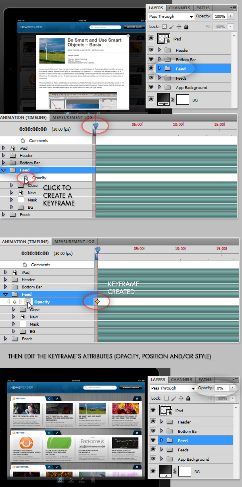Image resolution: width=242 pixels, height=487 pixels.
Task: Hide the Header group in top Layers panel
Action: 151,50
